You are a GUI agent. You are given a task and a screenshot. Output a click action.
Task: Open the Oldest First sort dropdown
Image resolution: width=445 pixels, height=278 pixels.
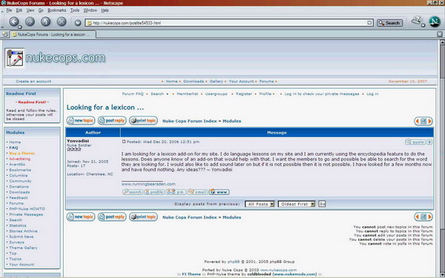pos(297,204)
